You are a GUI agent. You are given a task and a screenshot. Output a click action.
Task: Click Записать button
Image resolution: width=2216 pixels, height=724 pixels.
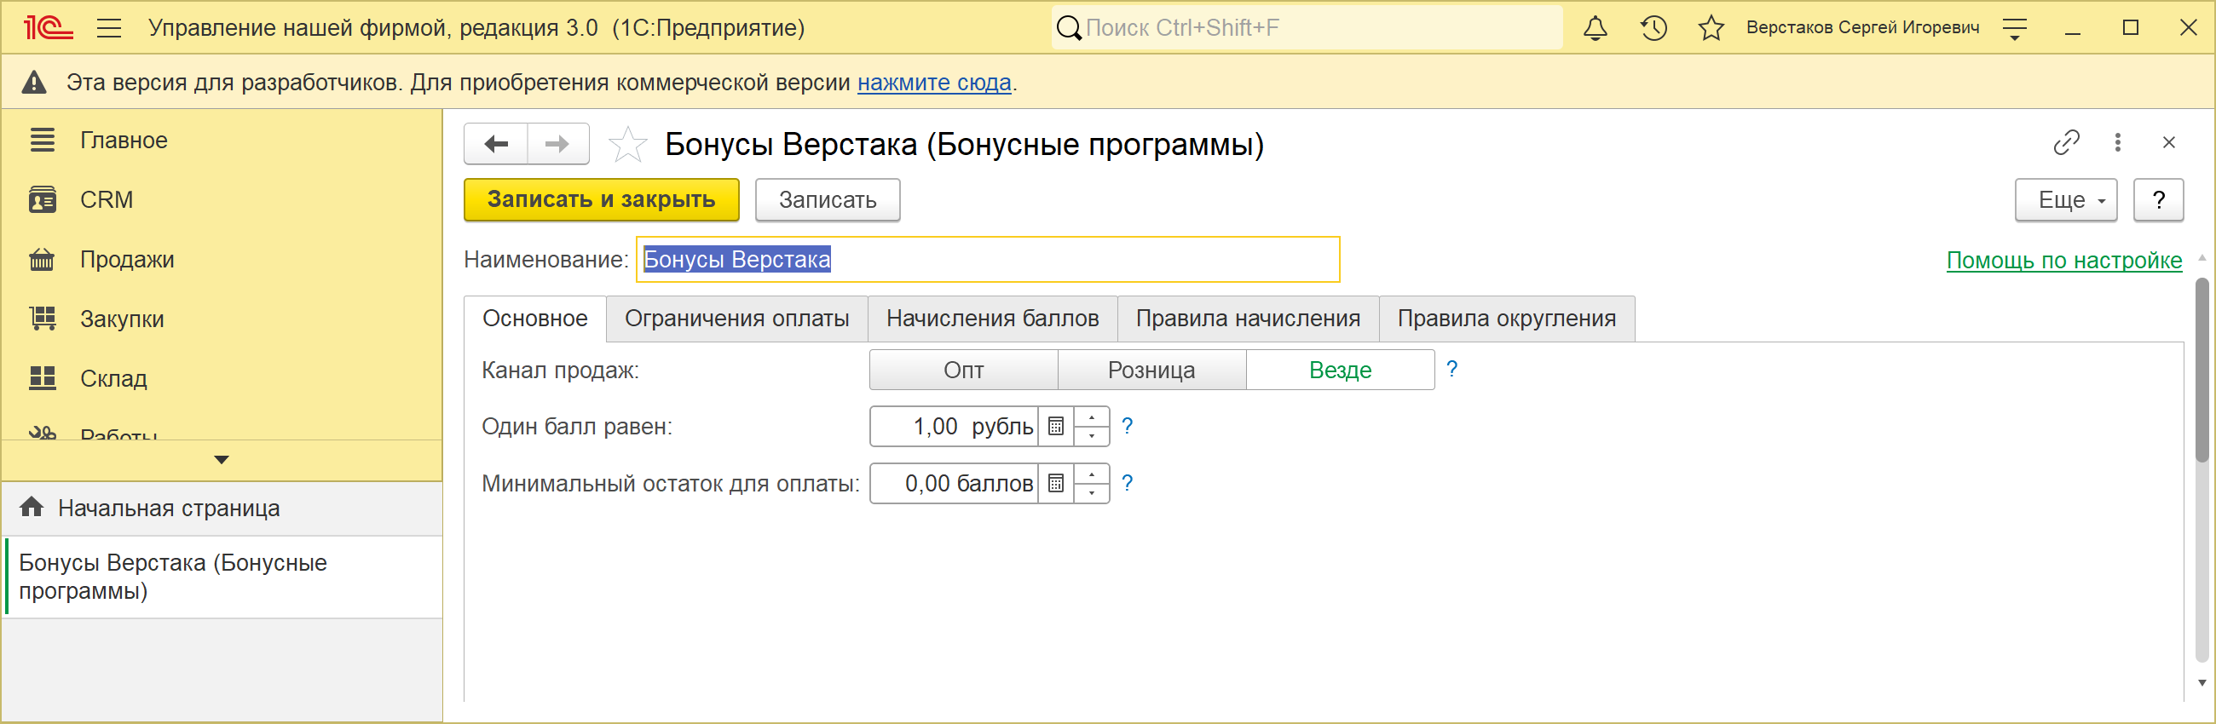827,199
